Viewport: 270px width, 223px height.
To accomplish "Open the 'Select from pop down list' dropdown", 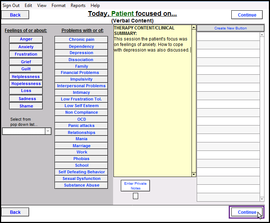I will click(x=48, y=131).
